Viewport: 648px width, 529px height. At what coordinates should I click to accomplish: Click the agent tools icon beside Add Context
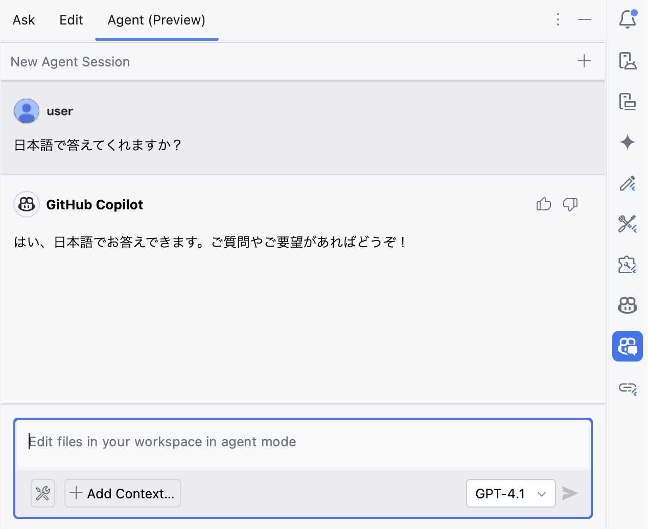tap(43, 493)
